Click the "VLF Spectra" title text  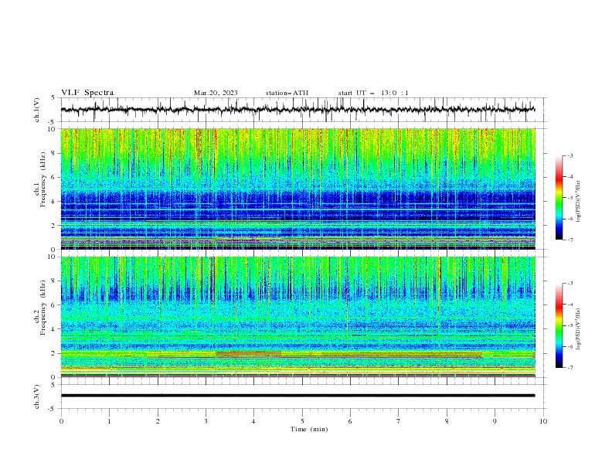(x=87, y=93)
